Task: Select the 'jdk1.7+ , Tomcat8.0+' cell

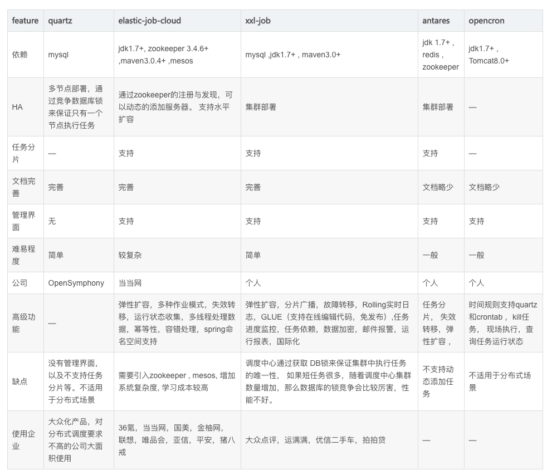Action: click(x=504, y=55)
